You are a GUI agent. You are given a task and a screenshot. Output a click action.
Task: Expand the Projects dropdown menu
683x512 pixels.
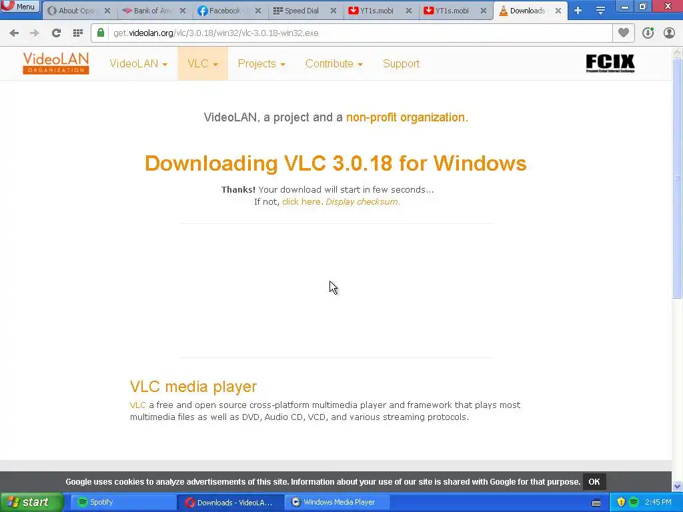click(x=261, y=63)
